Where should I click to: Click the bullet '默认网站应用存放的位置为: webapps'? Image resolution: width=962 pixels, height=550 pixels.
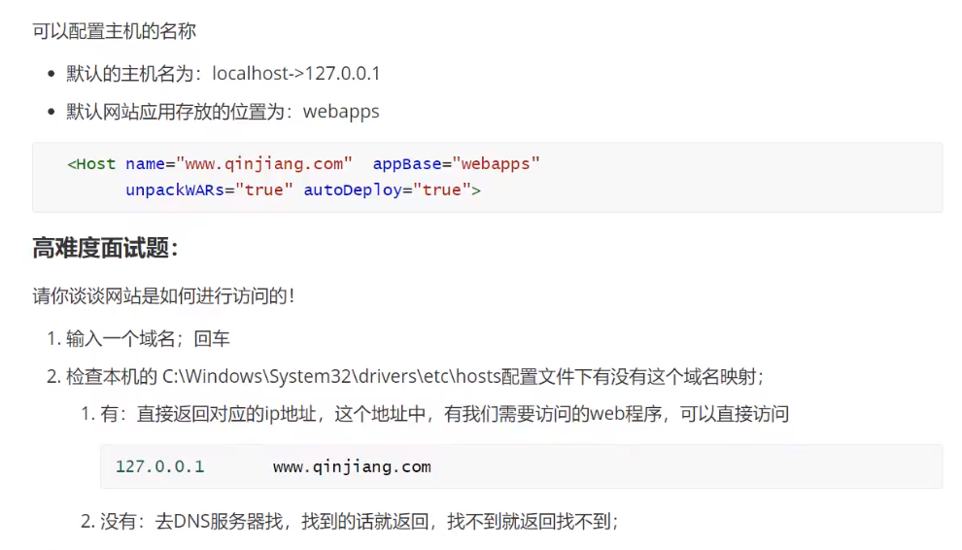[x=223, y=112]
